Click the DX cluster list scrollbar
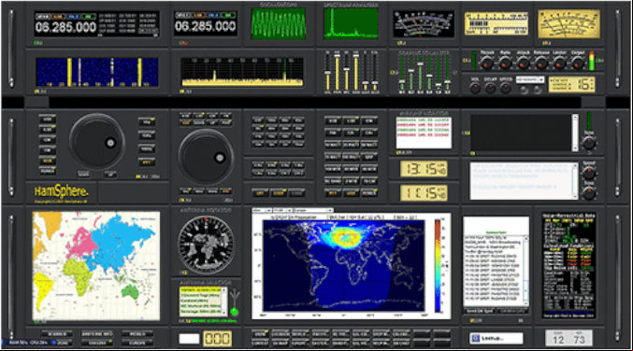 526,272
